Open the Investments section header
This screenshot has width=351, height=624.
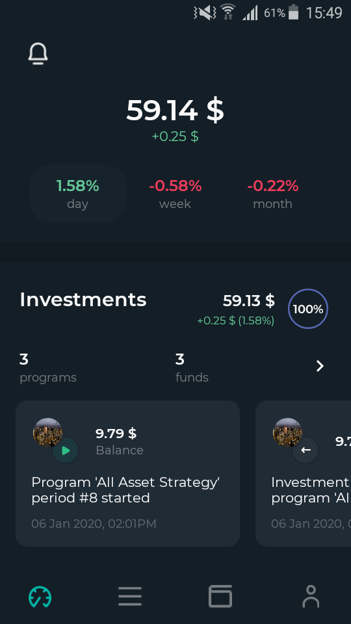click(83, 299)
